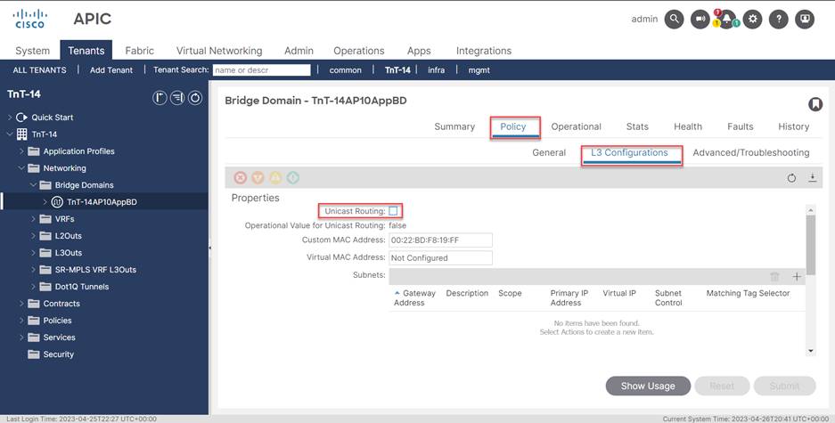Viewport: 835px width, 423px height.
Task: Expand the Services folder
Action: coord(21,338)
